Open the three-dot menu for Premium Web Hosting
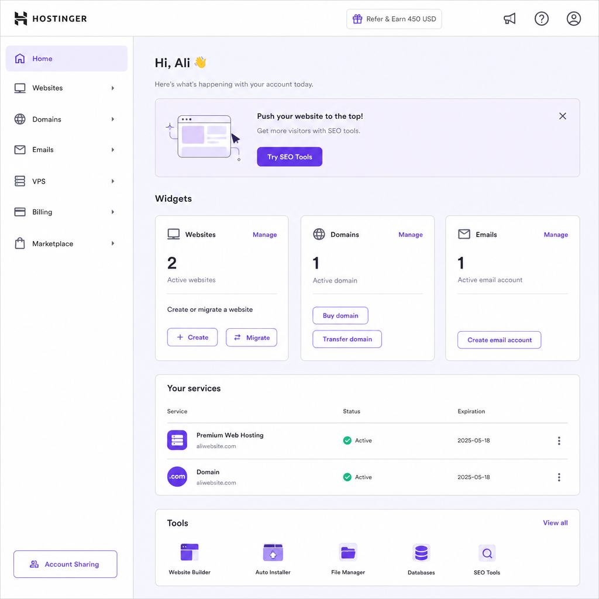Viewport: 599px width, 599px height. tap(559, 441)
